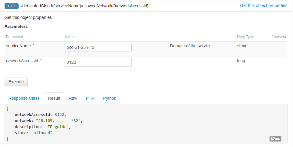Show the Python code tab

point(110,98)
